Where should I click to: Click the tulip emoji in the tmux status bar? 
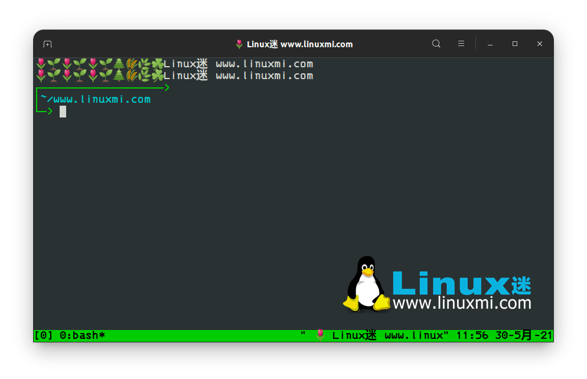319,335
